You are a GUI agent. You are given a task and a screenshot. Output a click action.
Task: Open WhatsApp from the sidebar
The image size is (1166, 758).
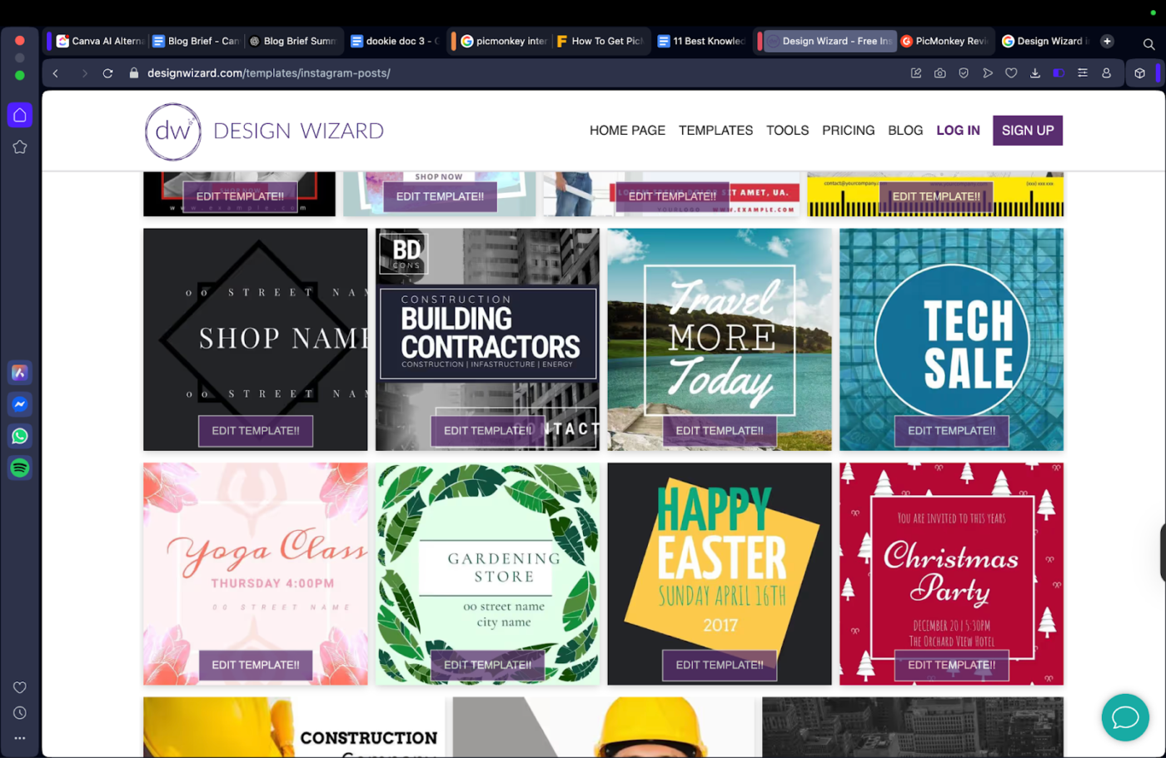[x=19, y=436]
